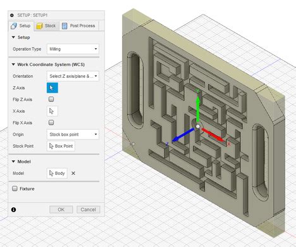This screenshot has width=296, height=247.
Task: Enable the Flip X Axis checkbox
Action: pos(51,122)
